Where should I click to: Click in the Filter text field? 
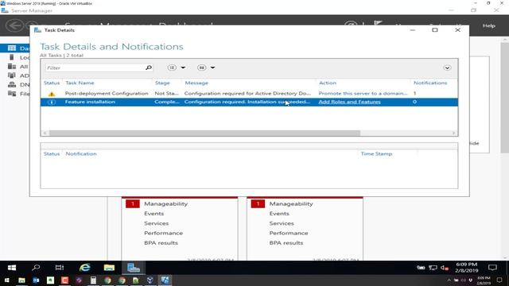(95, 68)
